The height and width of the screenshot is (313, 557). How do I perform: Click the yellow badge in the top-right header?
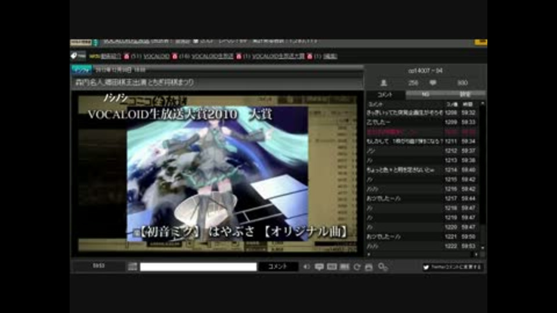tap(480, 42)
